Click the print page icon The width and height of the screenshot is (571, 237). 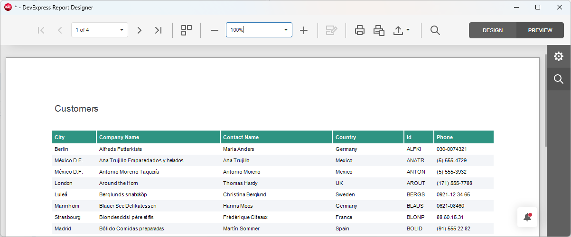[x=379, y=30]
